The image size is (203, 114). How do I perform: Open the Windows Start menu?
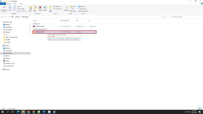pyautogui.click(x=3, y=112)
